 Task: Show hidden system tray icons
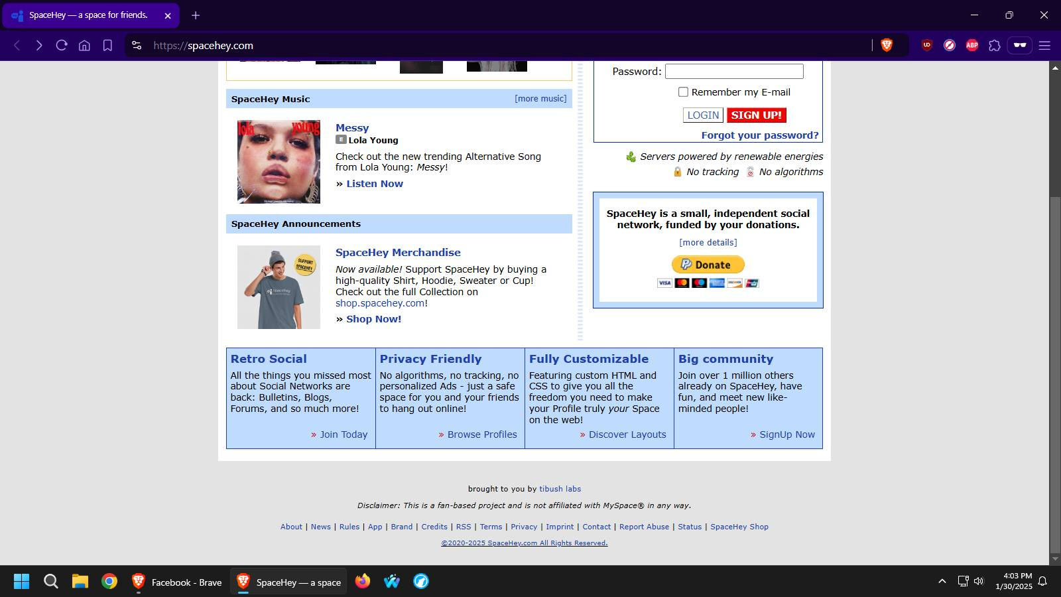[942, 582]
